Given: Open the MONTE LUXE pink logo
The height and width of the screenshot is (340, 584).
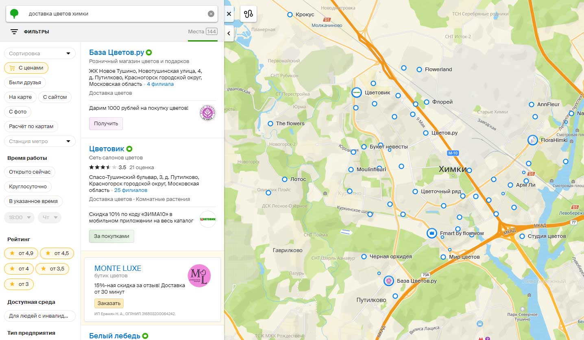Looking at the screenshot, I should click(x=199, y=276).
